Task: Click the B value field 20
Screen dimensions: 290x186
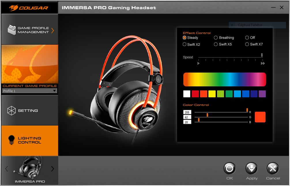Action: tap(187, 122)
